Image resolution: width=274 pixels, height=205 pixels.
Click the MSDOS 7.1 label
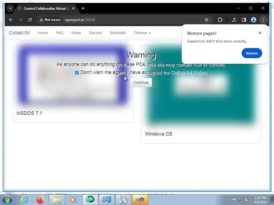tap(29, 113)
